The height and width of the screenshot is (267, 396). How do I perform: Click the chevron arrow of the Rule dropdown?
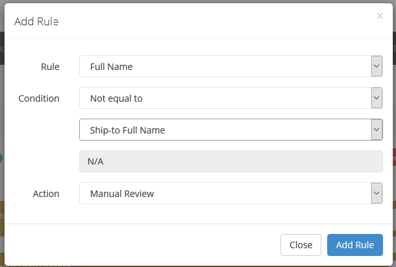377,66
